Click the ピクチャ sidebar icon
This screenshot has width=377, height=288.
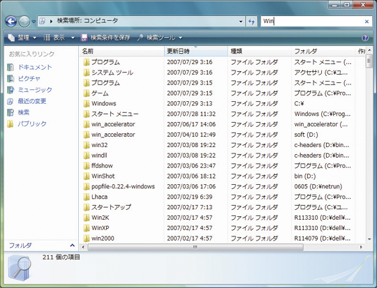[x=10, y=79]
